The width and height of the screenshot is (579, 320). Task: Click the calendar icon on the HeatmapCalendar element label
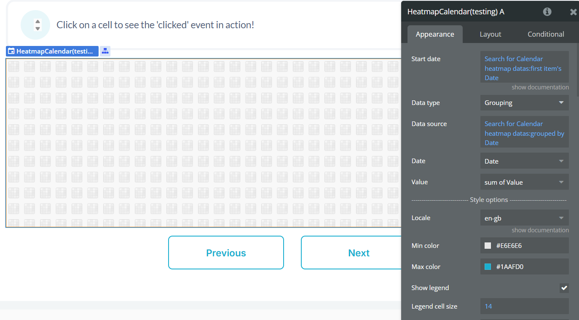click(11, 51)
